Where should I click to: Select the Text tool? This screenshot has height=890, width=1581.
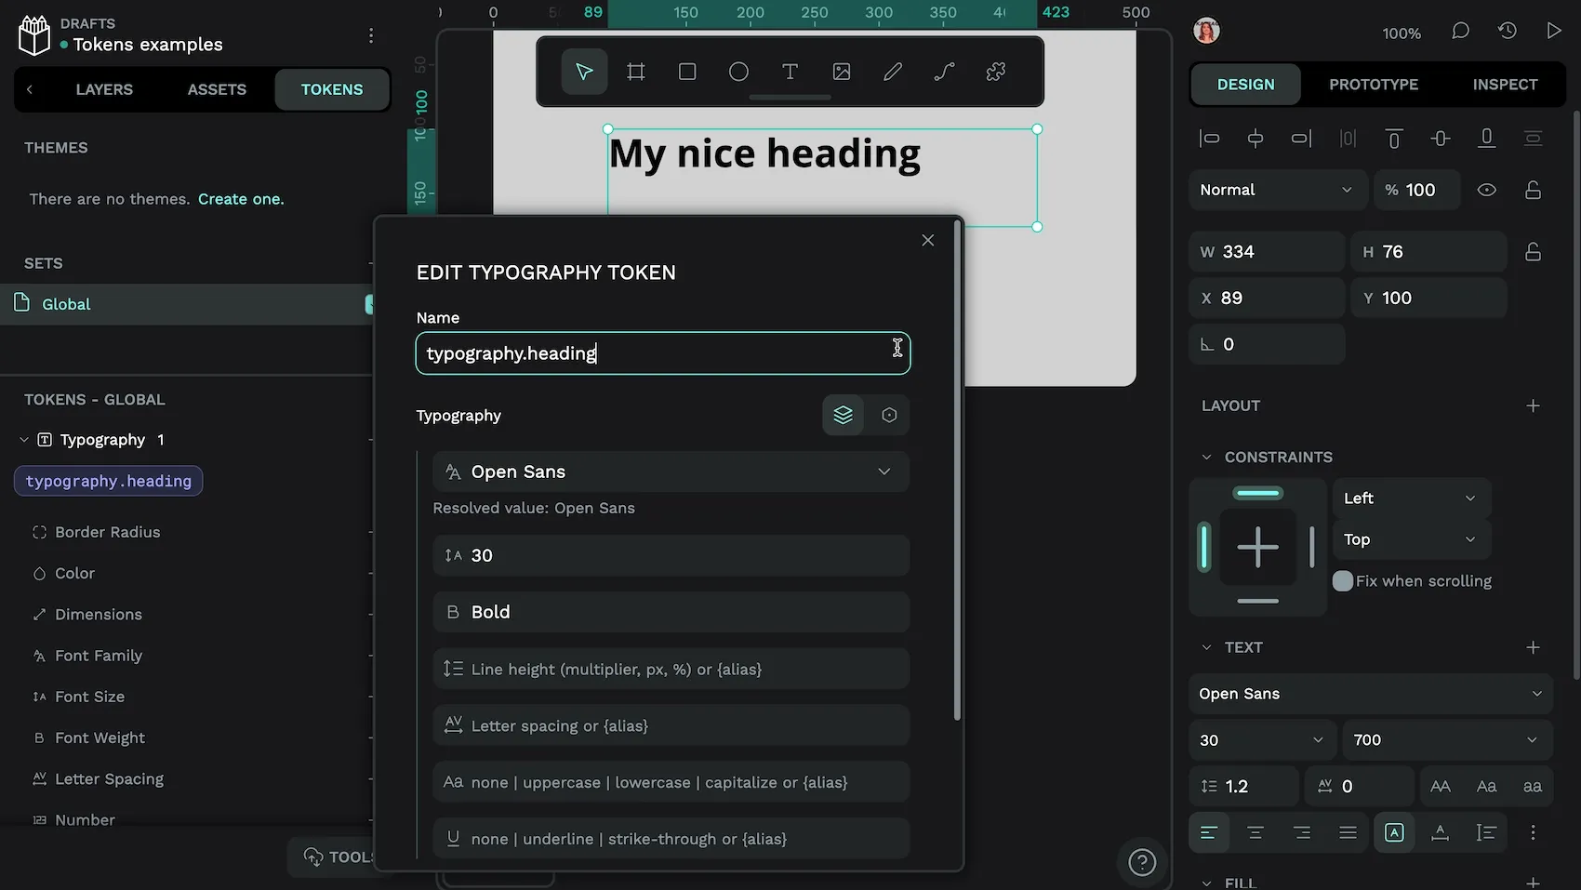(790, 72)
